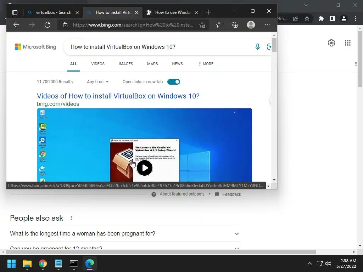This screenshot has width=363, height=272.
Task: Click the Feedback link in Chrome
Action: [x=231, y=194]
